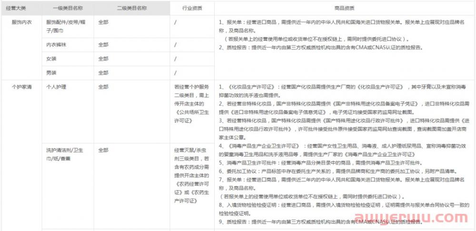Click 全部 in the 服饰配件 row
This screenshot has height=231, width=476.
tap(103, 22)
